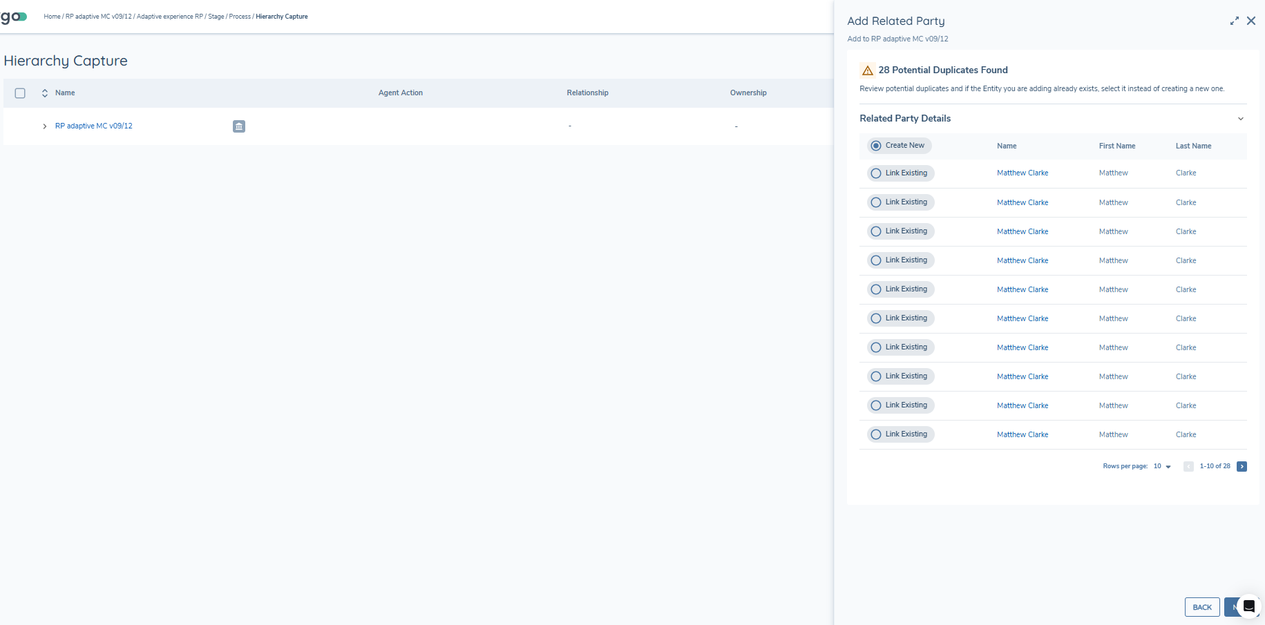Open Process from the breadcrumb trail

[239, 16]
